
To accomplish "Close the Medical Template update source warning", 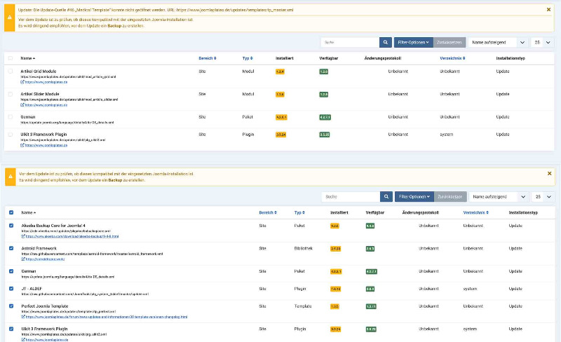I will (548, 10).
